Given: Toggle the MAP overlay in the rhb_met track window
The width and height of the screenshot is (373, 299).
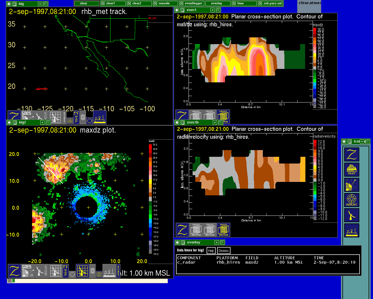Looking at the screenshot, I should [x=76, y=117].
